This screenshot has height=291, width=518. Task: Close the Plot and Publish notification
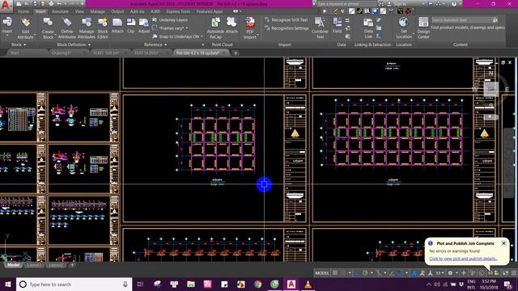coord(503,243)
